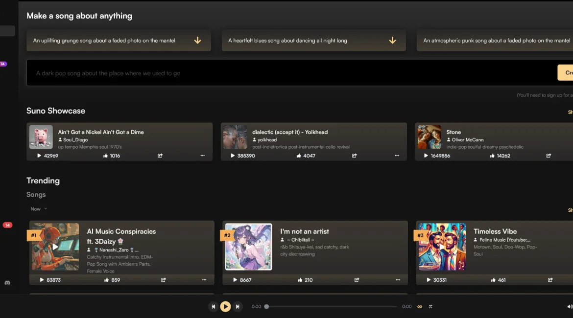Viewport: 573px width, 318px height.
Task: Click the play count icon for "Timeless Vibe"
Action: coord(429,280)
